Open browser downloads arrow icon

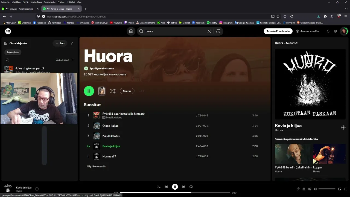tap(319, 16)
